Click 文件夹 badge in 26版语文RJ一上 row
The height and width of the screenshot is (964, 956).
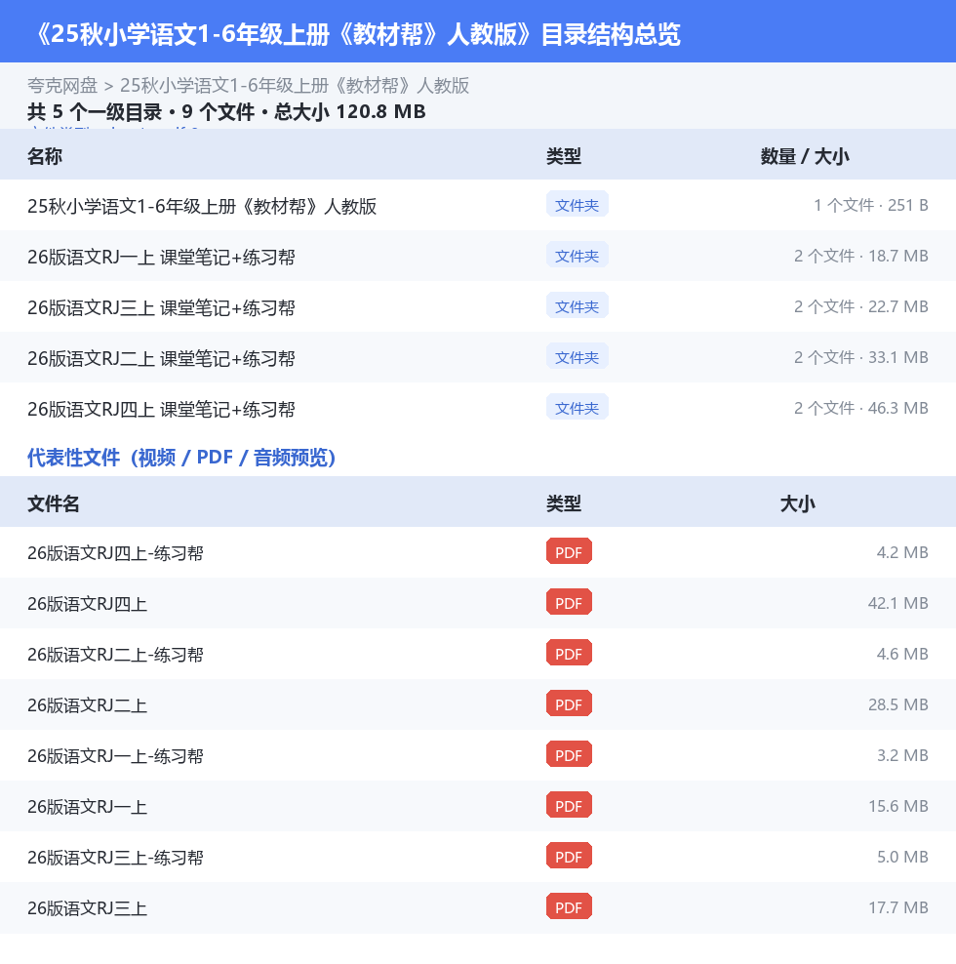(578, 255)
